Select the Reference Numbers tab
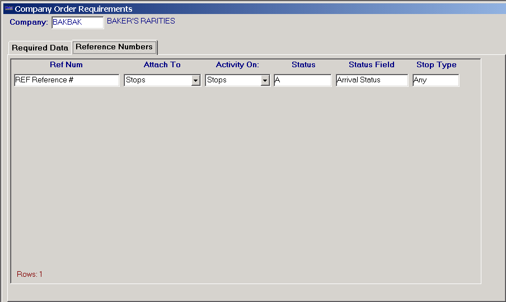Viewport: 506px width, 302px height. pos(114,47)
